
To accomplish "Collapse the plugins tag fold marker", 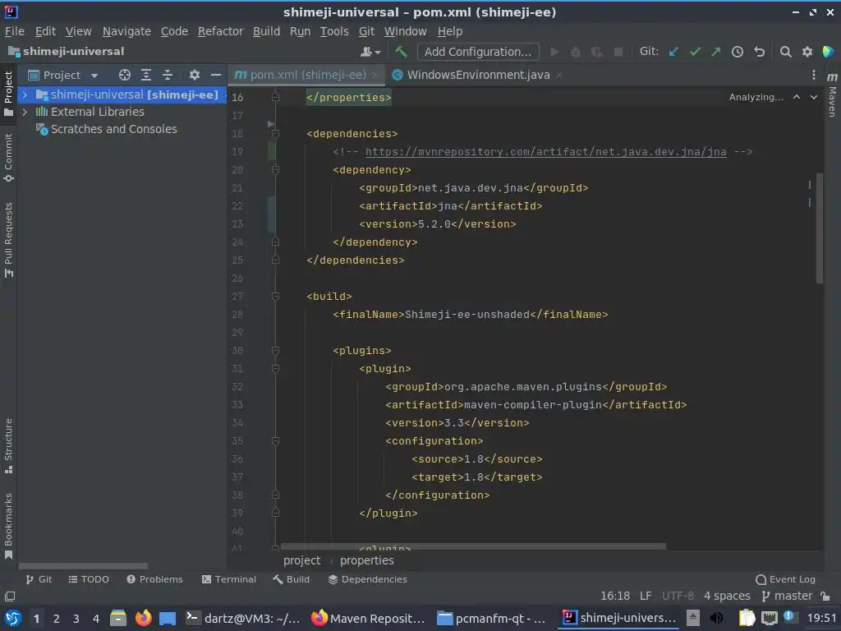I will click(x=275, y=350).
